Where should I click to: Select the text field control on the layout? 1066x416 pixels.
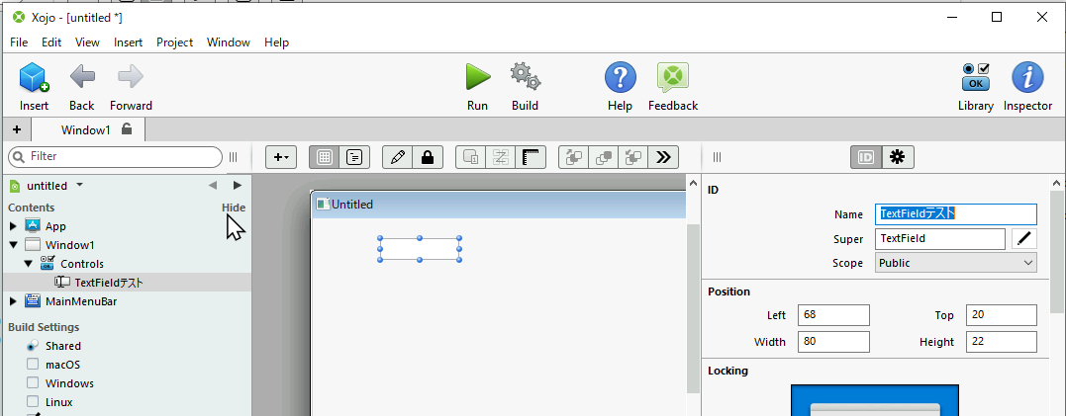(x=420, y=249)
